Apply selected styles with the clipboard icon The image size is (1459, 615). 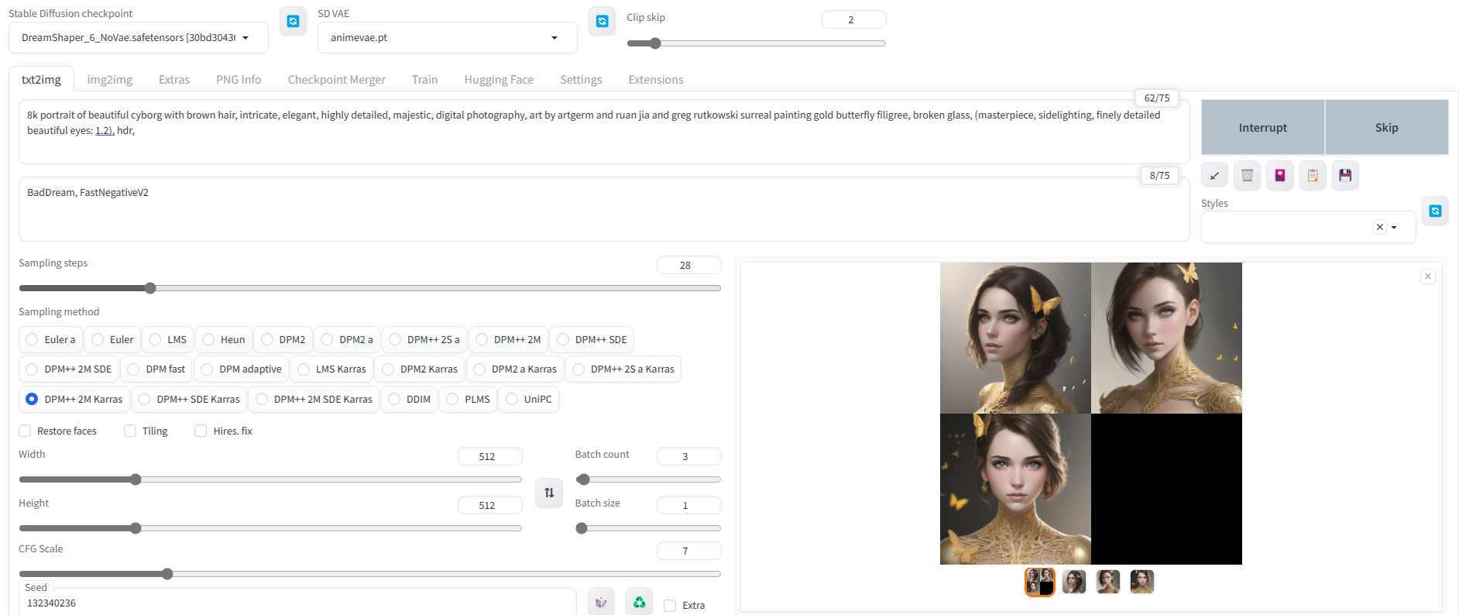(x=1313, y=176)
